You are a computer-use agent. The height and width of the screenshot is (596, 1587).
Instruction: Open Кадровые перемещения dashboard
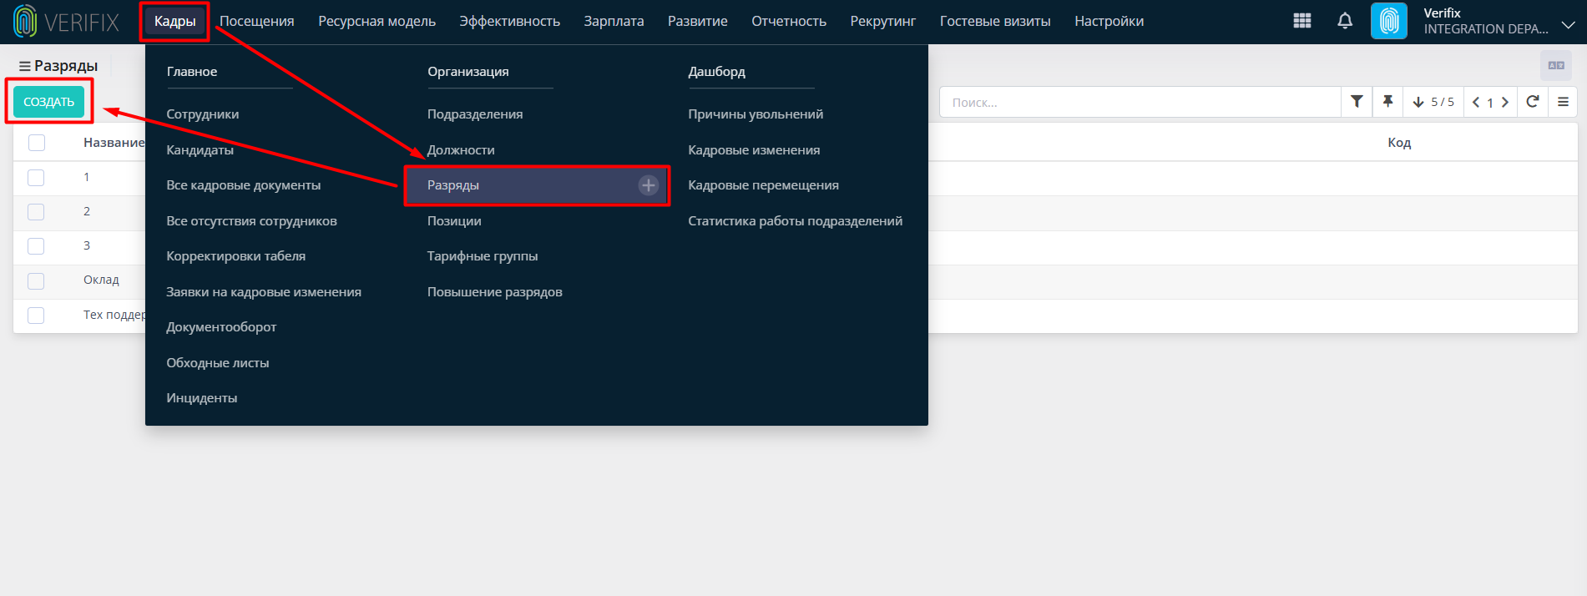(x=764, y=185)
